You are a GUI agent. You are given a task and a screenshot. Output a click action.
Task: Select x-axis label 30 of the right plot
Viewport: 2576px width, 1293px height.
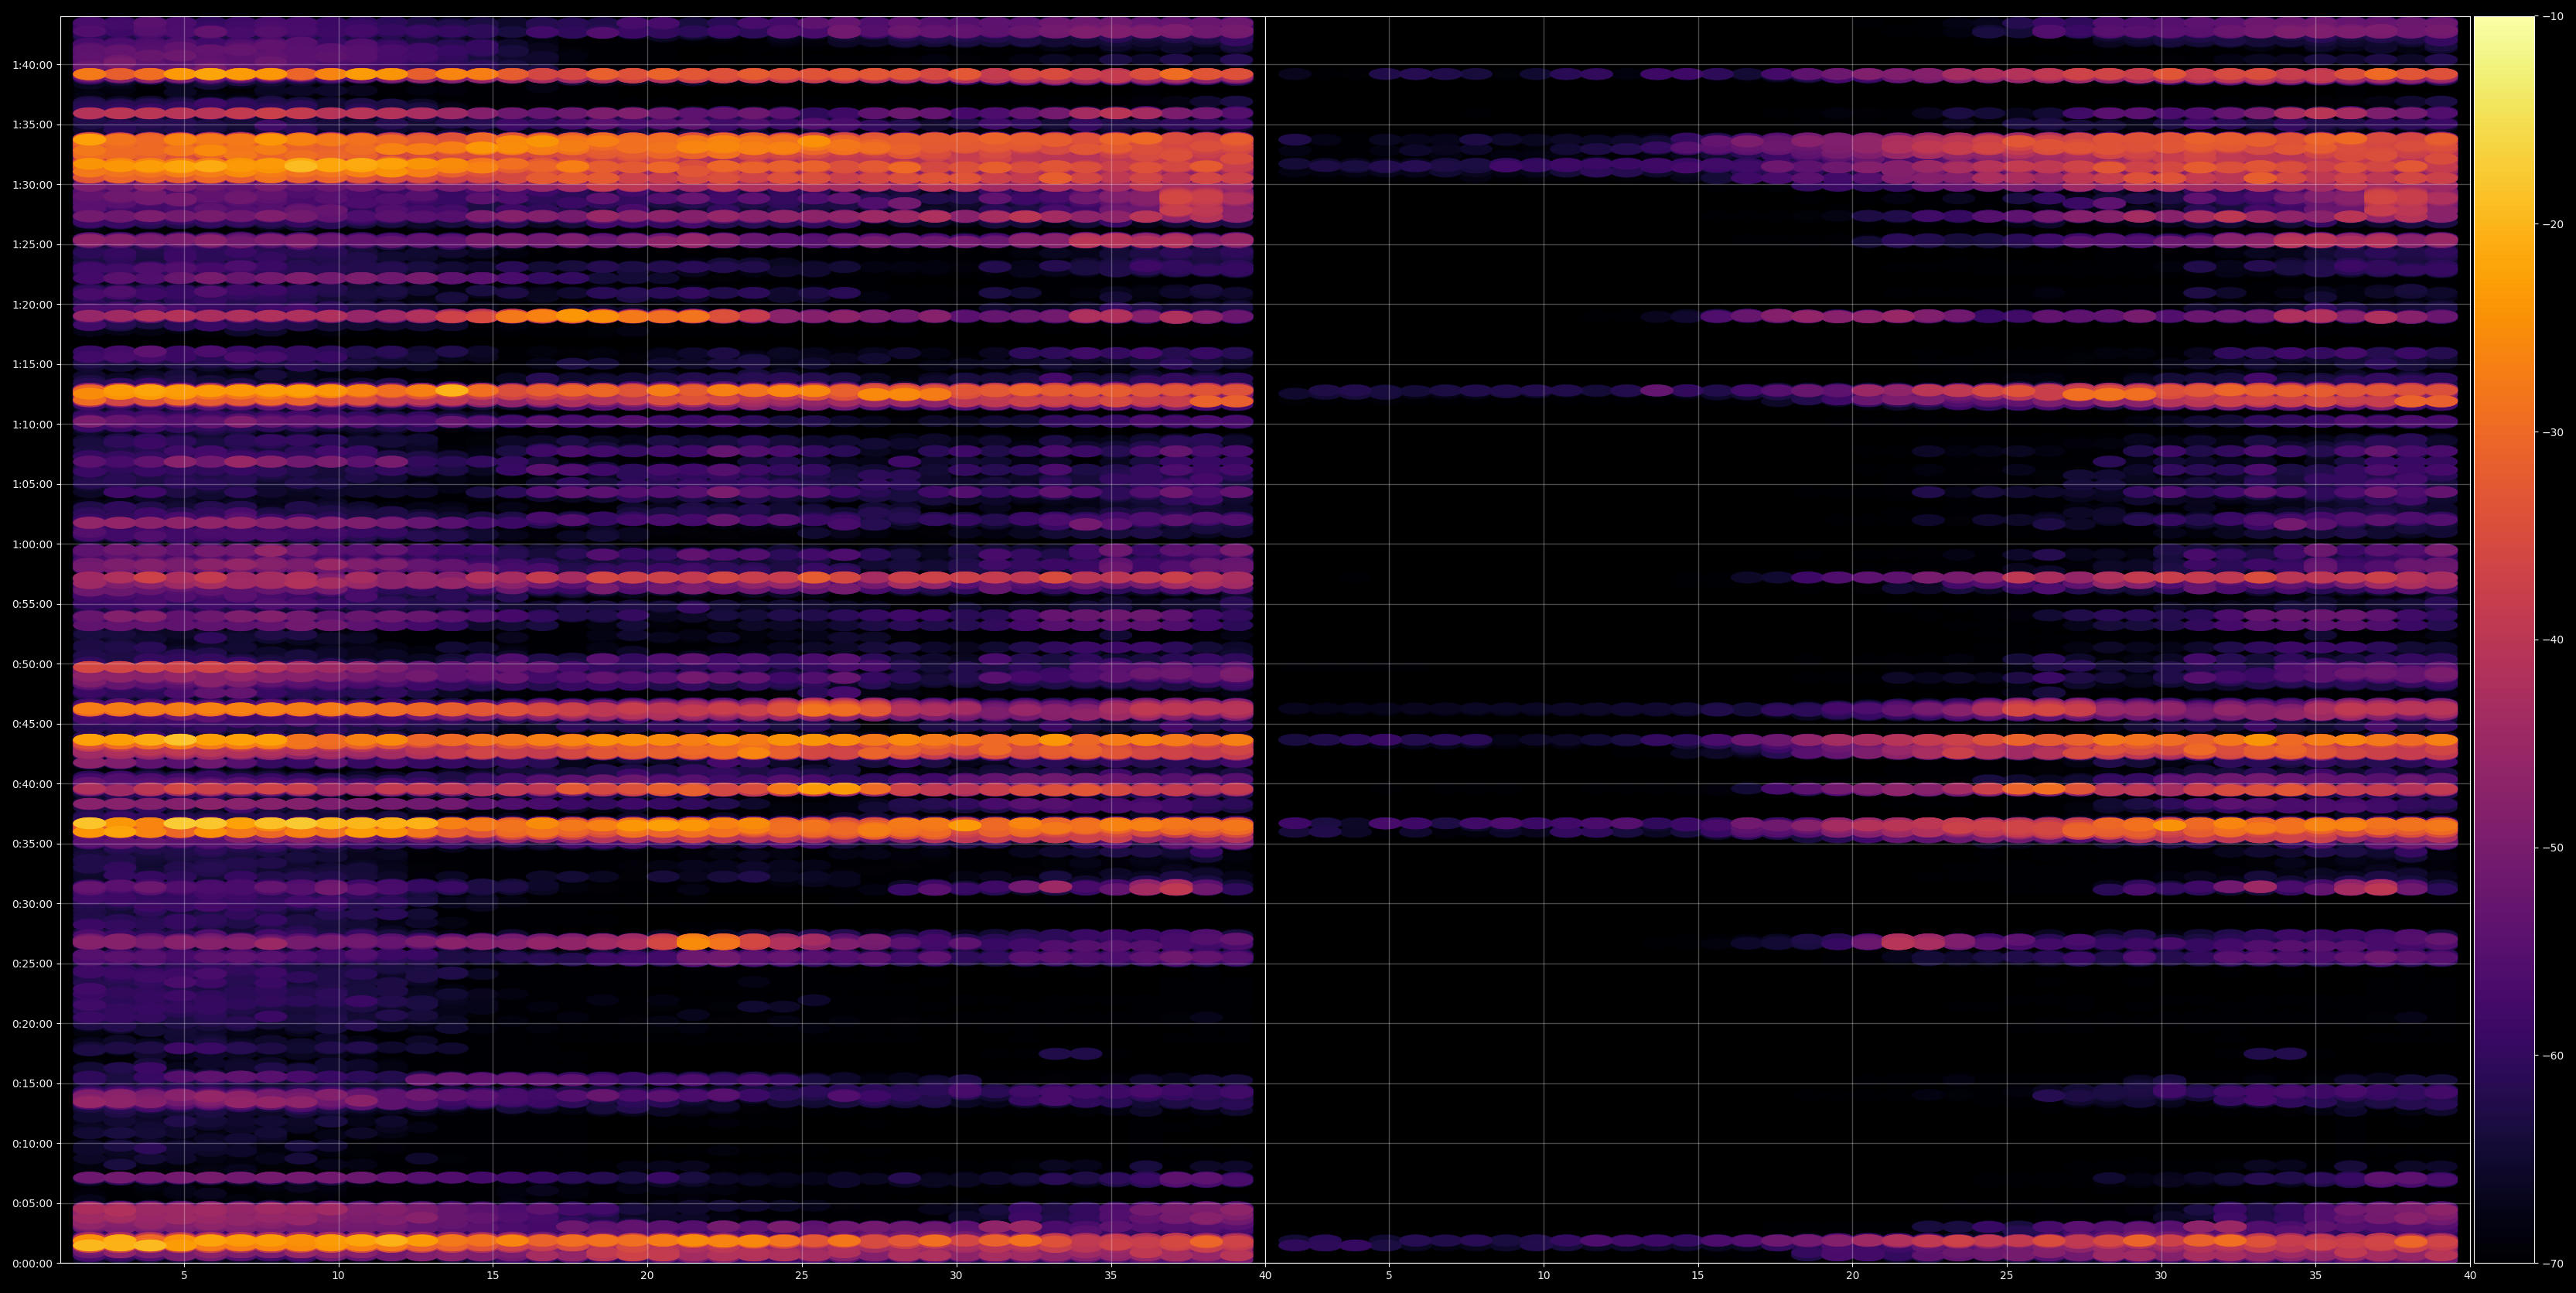(2161, 1276)
